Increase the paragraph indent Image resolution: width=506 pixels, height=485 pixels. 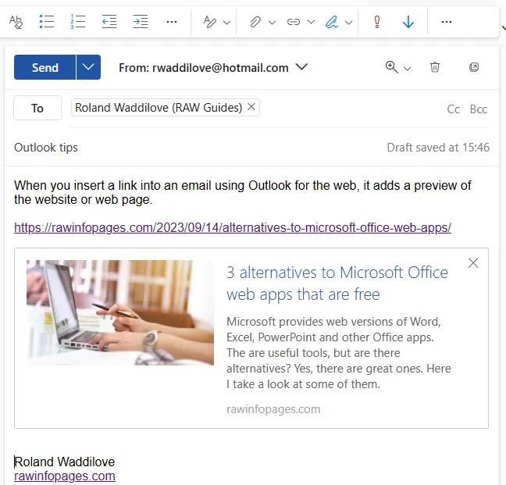(x=141, y=22)
